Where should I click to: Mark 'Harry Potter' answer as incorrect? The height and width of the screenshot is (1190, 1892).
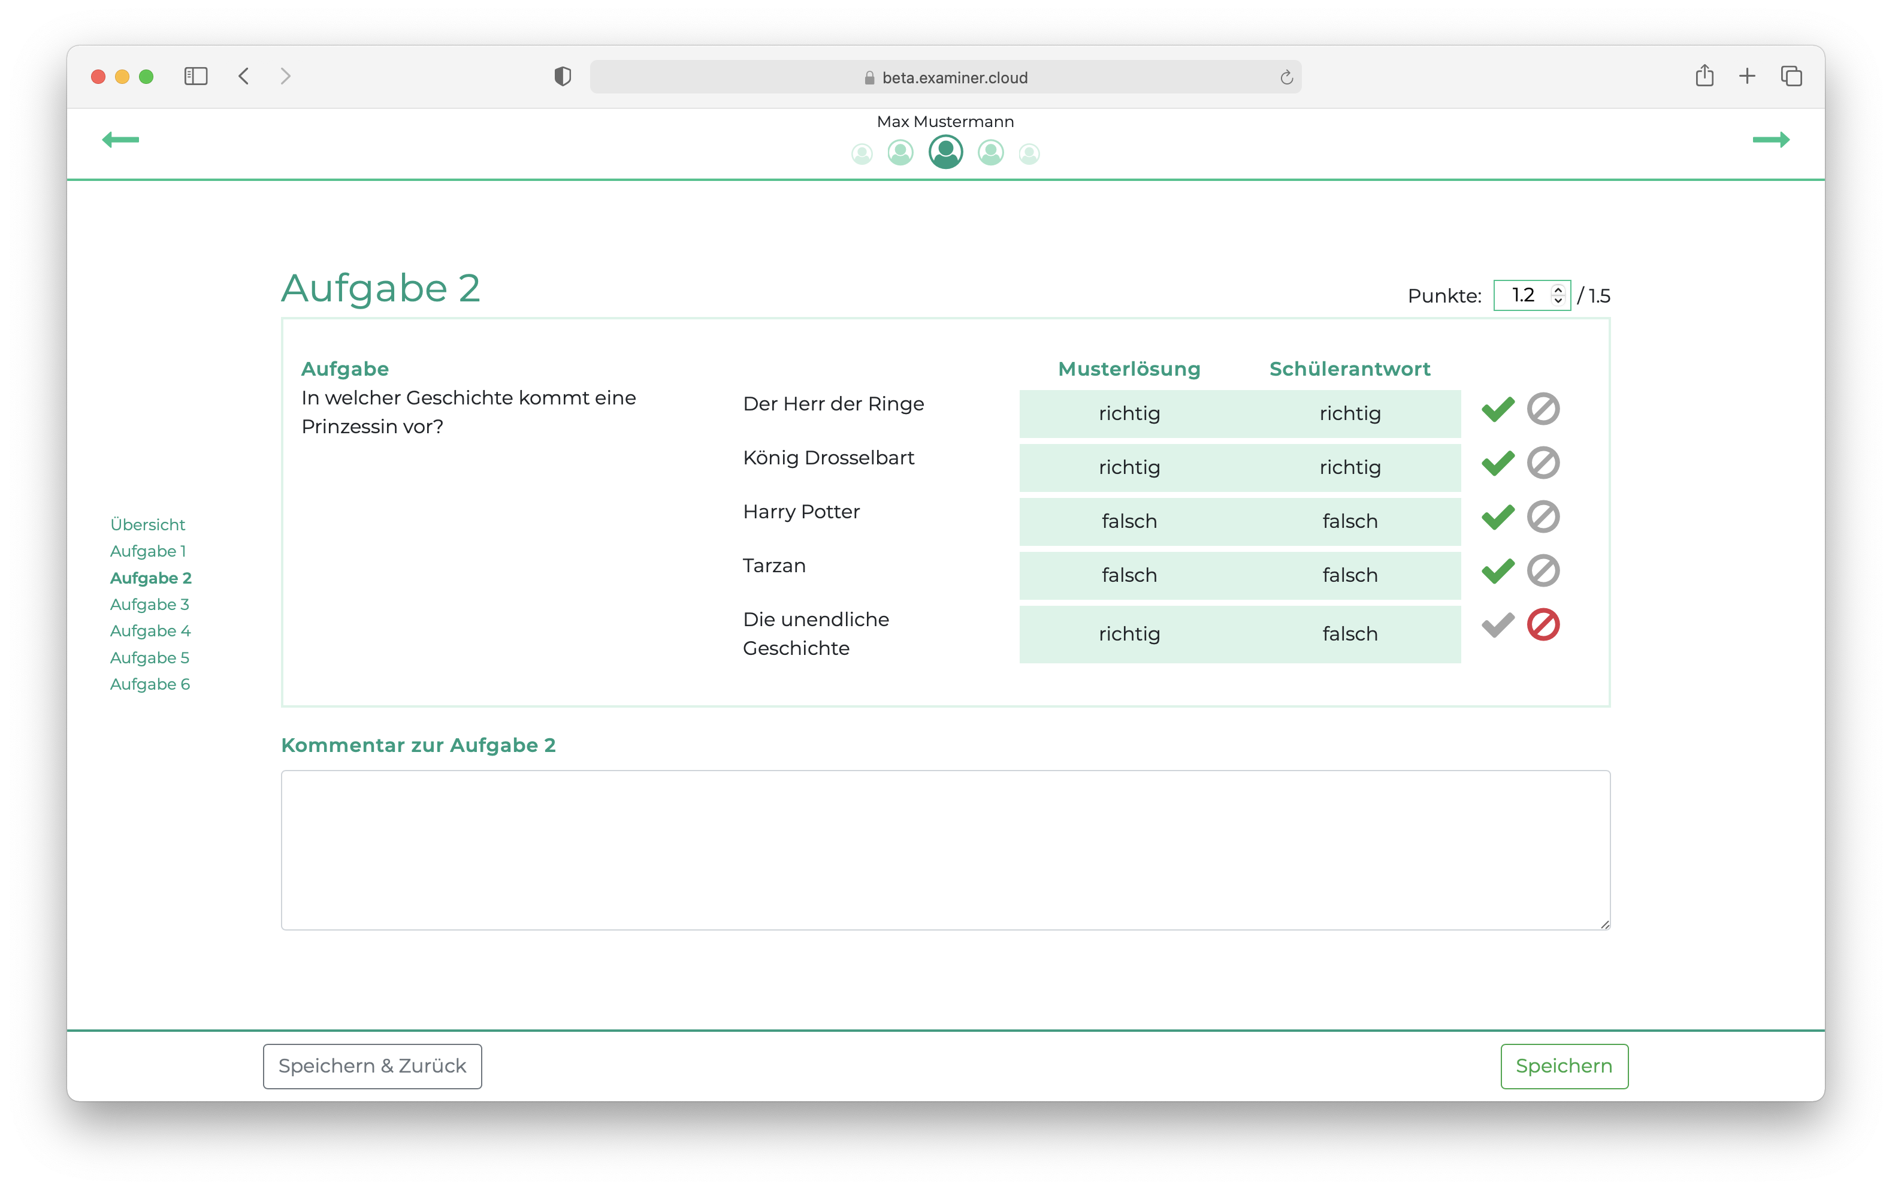(1544, 517)
